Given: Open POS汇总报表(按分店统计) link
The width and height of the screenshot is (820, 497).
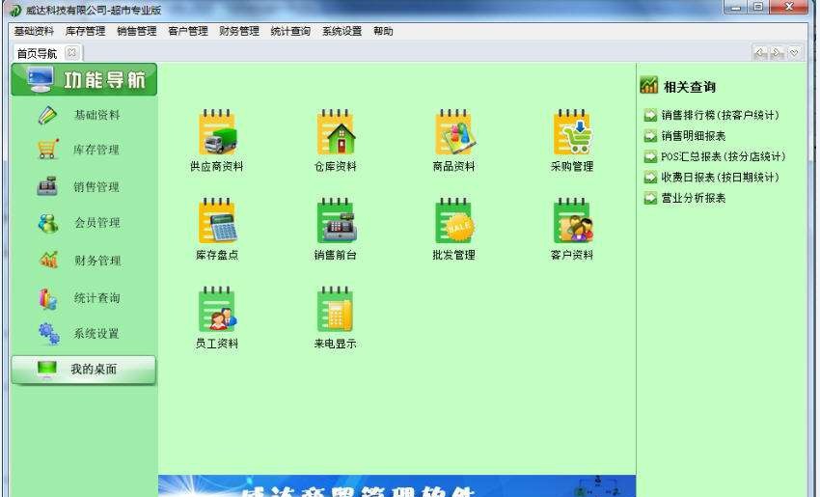Looking at the screenshot, I should 723,156.
